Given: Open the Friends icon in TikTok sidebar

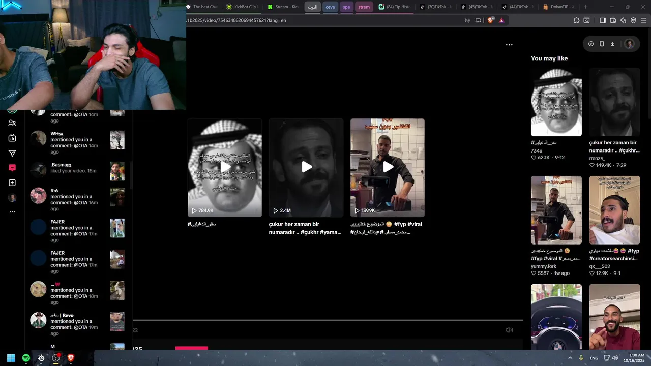Looking at the screenshot, I should [x=12, y=123].
